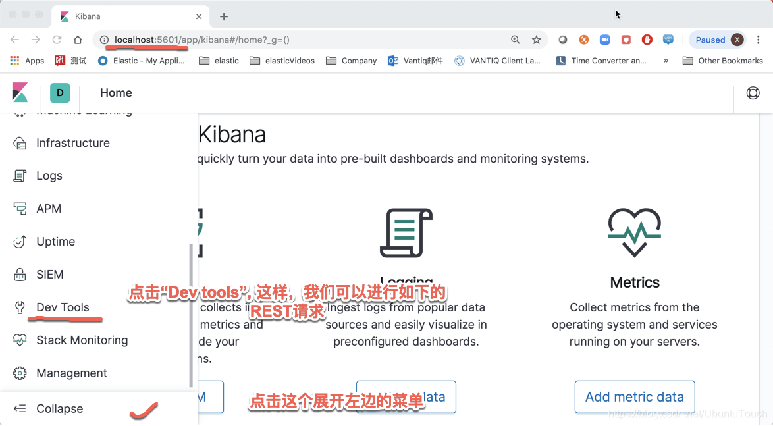Open the Time Converter bookmark

pos(601,61)
